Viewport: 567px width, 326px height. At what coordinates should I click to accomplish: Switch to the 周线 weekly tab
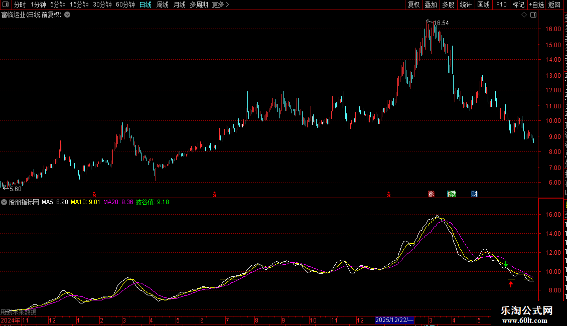(163, 5)
